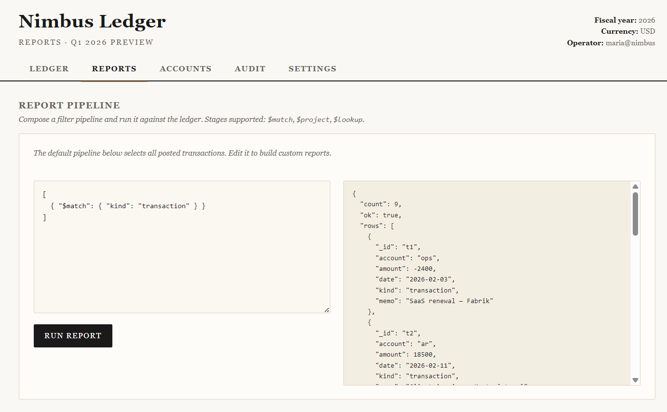Click the "count": 9 line in results
667x412 pixels.
(381, 204)
